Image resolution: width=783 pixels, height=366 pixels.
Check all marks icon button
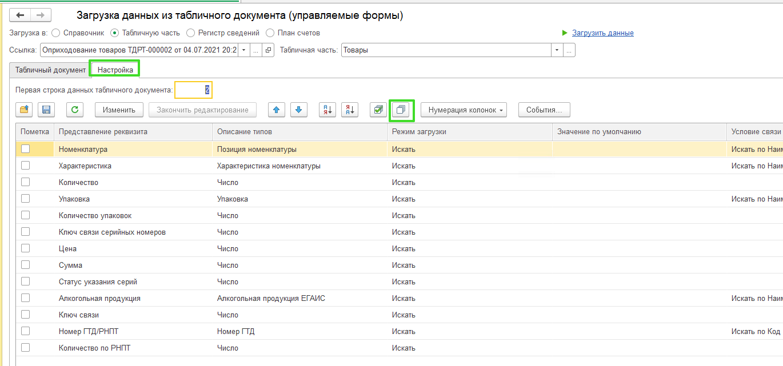pyautogui.click(x=378, y=110)
